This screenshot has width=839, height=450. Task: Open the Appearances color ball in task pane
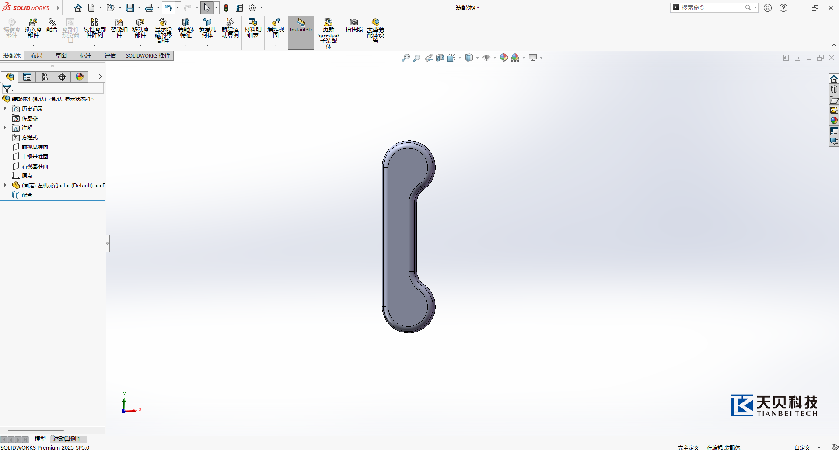[x=834, y=121]
